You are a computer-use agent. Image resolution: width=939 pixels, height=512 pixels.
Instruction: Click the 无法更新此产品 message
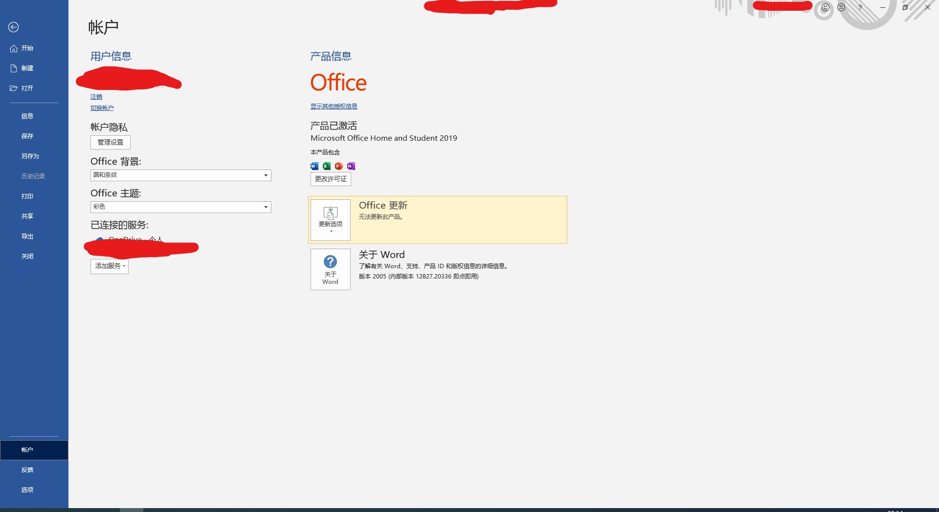[381, 217]
